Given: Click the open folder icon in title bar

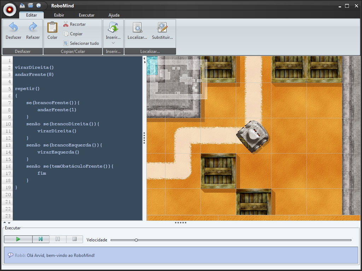Looking at the screenshot, I should [30, 5].
